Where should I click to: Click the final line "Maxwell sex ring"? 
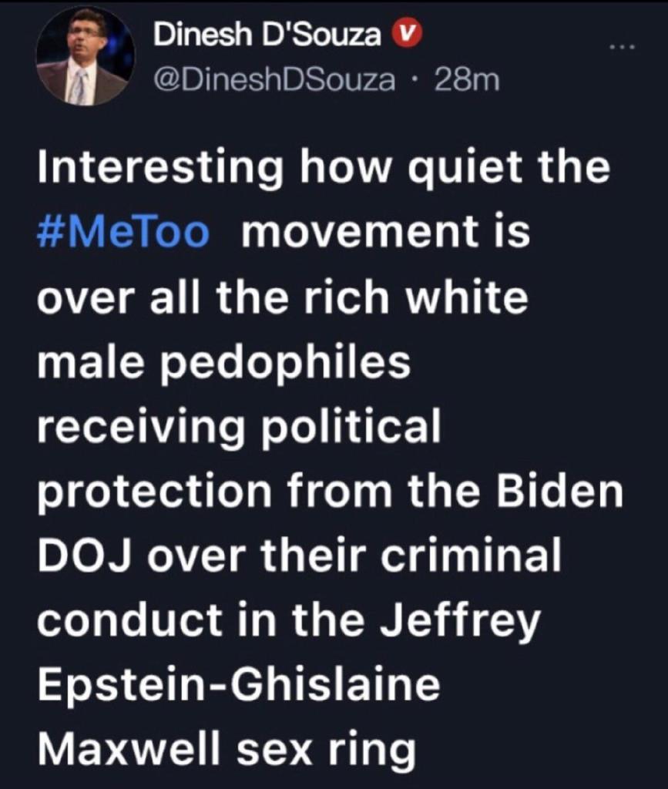click(x=227, y=749)
